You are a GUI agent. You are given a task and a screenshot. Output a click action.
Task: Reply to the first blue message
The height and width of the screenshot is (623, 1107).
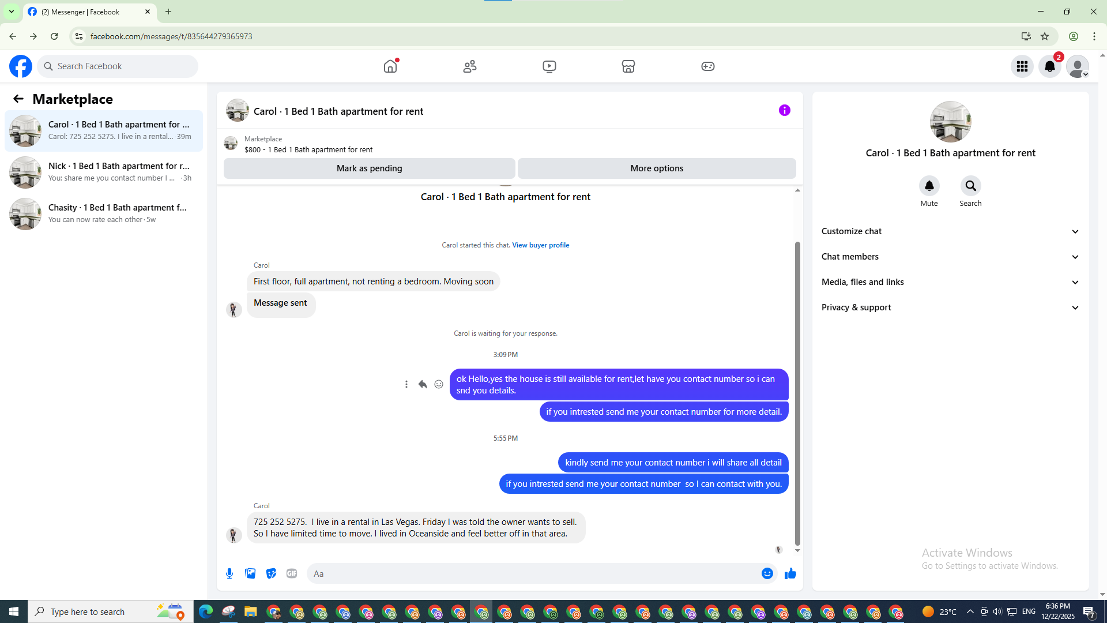point(423,384)
